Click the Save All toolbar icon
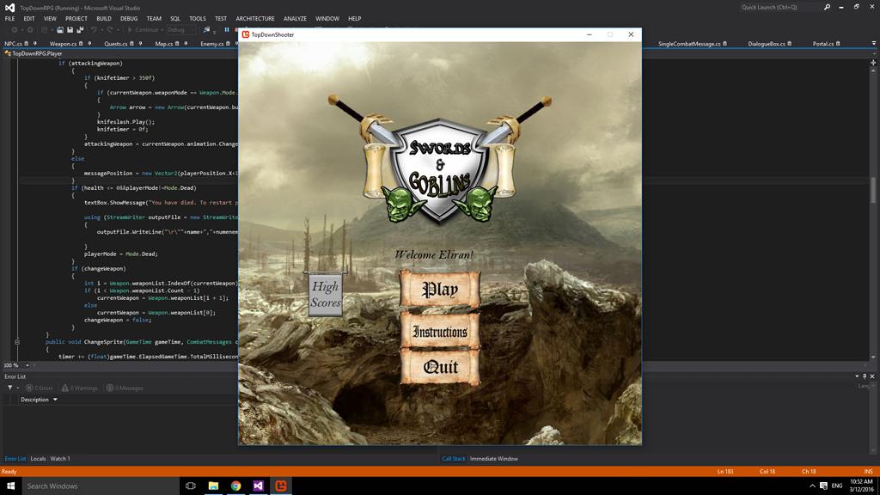The width and height of the screenshot is (880, 495). tap(80, 30)
